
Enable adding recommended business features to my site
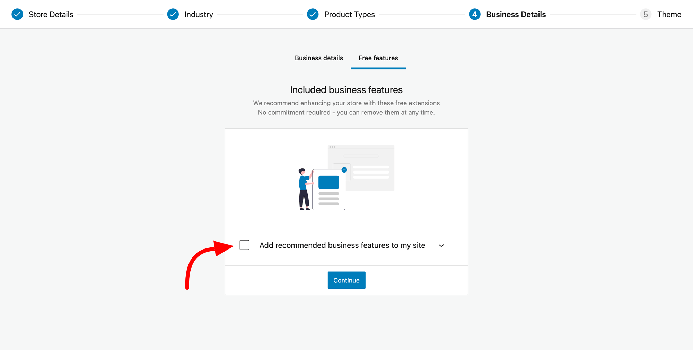click(x=244, y=245)
